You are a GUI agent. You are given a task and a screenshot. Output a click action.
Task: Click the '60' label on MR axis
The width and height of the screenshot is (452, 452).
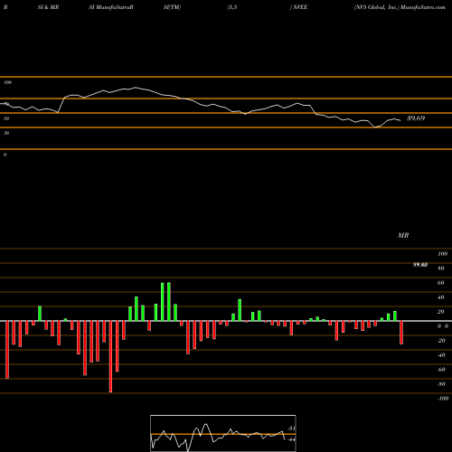coord(441,283)
